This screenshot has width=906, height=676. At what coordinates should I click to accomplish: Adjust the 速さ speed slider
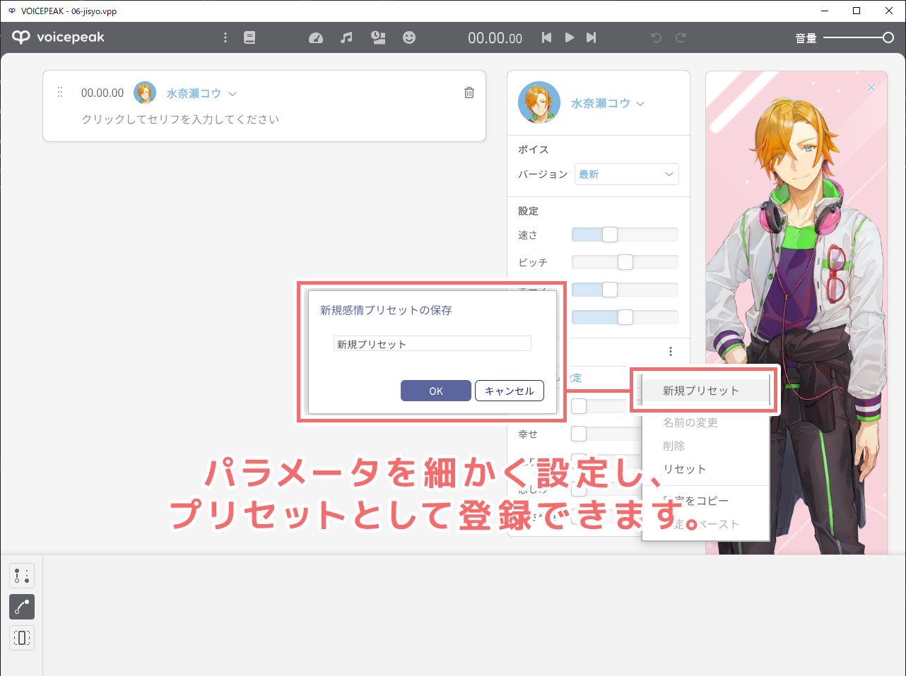tap(625, 235)
